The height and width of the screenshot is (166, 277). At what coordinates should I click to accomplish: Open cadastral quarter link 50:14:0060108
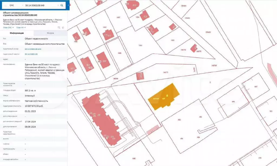click(x=31, y=54)
